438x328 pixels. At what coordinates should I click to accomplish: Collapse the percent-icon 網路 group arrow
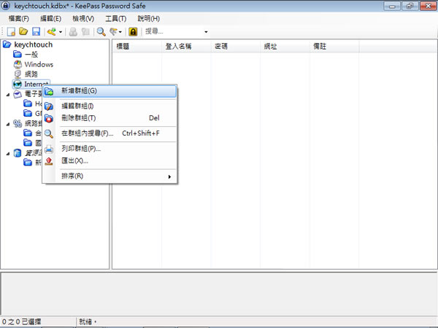pyautogui.click(x=8, y=124)
